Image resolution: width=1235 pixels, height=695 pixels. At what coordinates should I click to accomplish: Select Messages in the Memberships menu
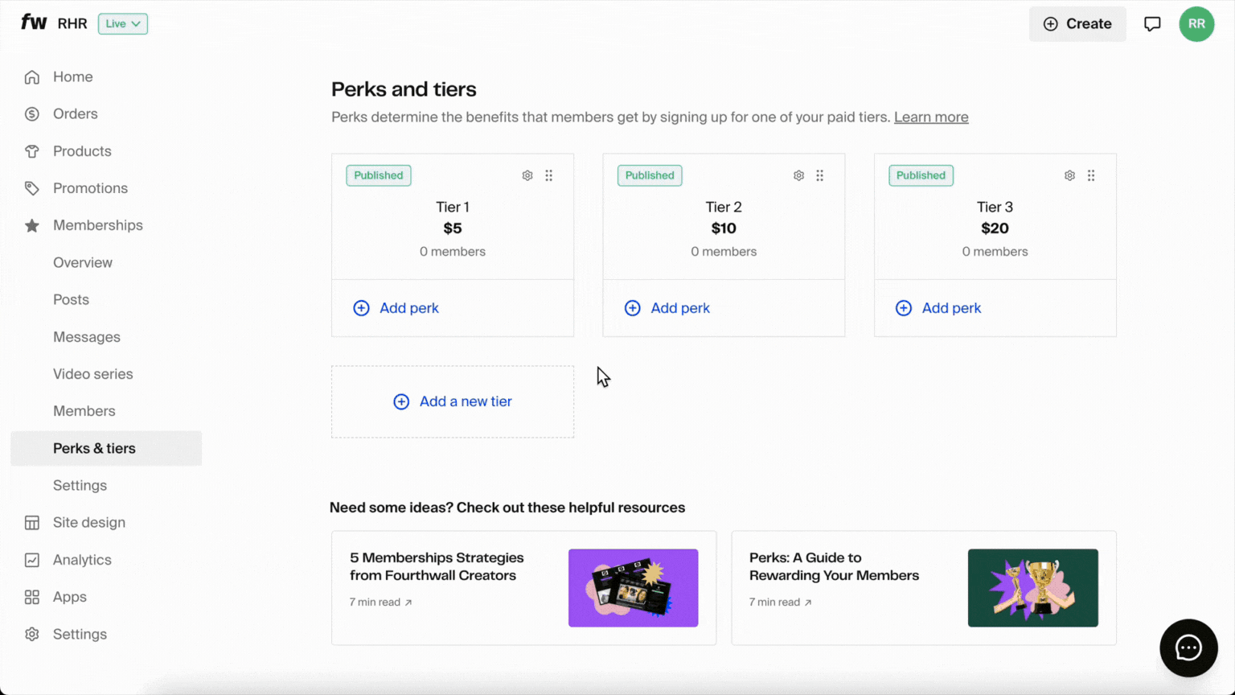click(87, 336)
